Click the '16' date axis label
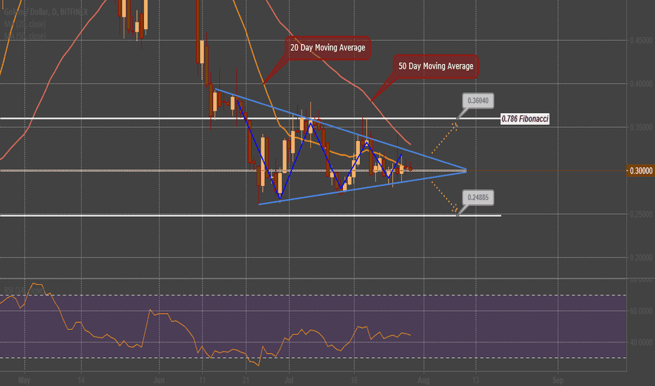This screenshot has height=386, width=655. click(x=354, y=380)
